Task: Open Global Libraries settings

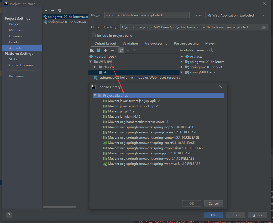Action: pos(21,65)
